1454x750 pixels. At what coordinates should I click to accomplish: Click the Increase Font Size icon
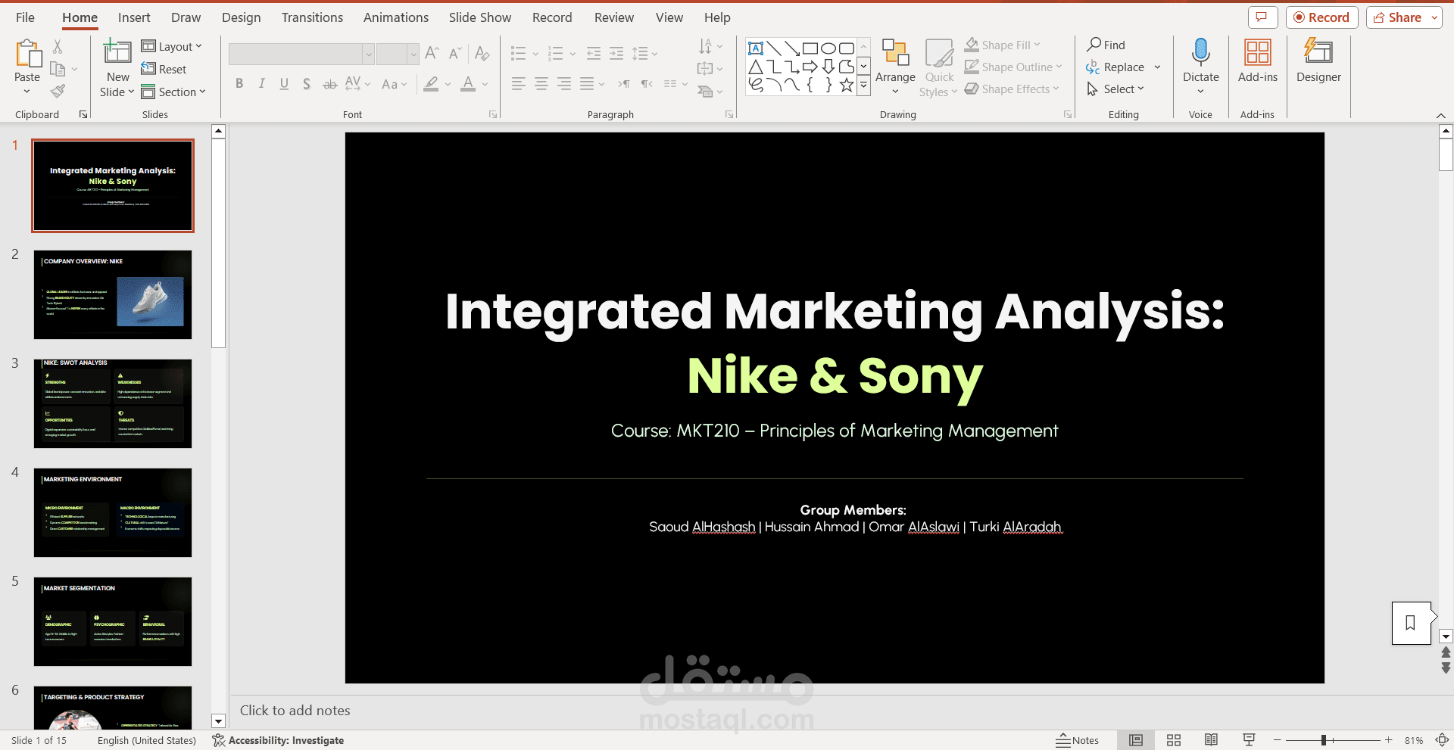pos(432,53)
